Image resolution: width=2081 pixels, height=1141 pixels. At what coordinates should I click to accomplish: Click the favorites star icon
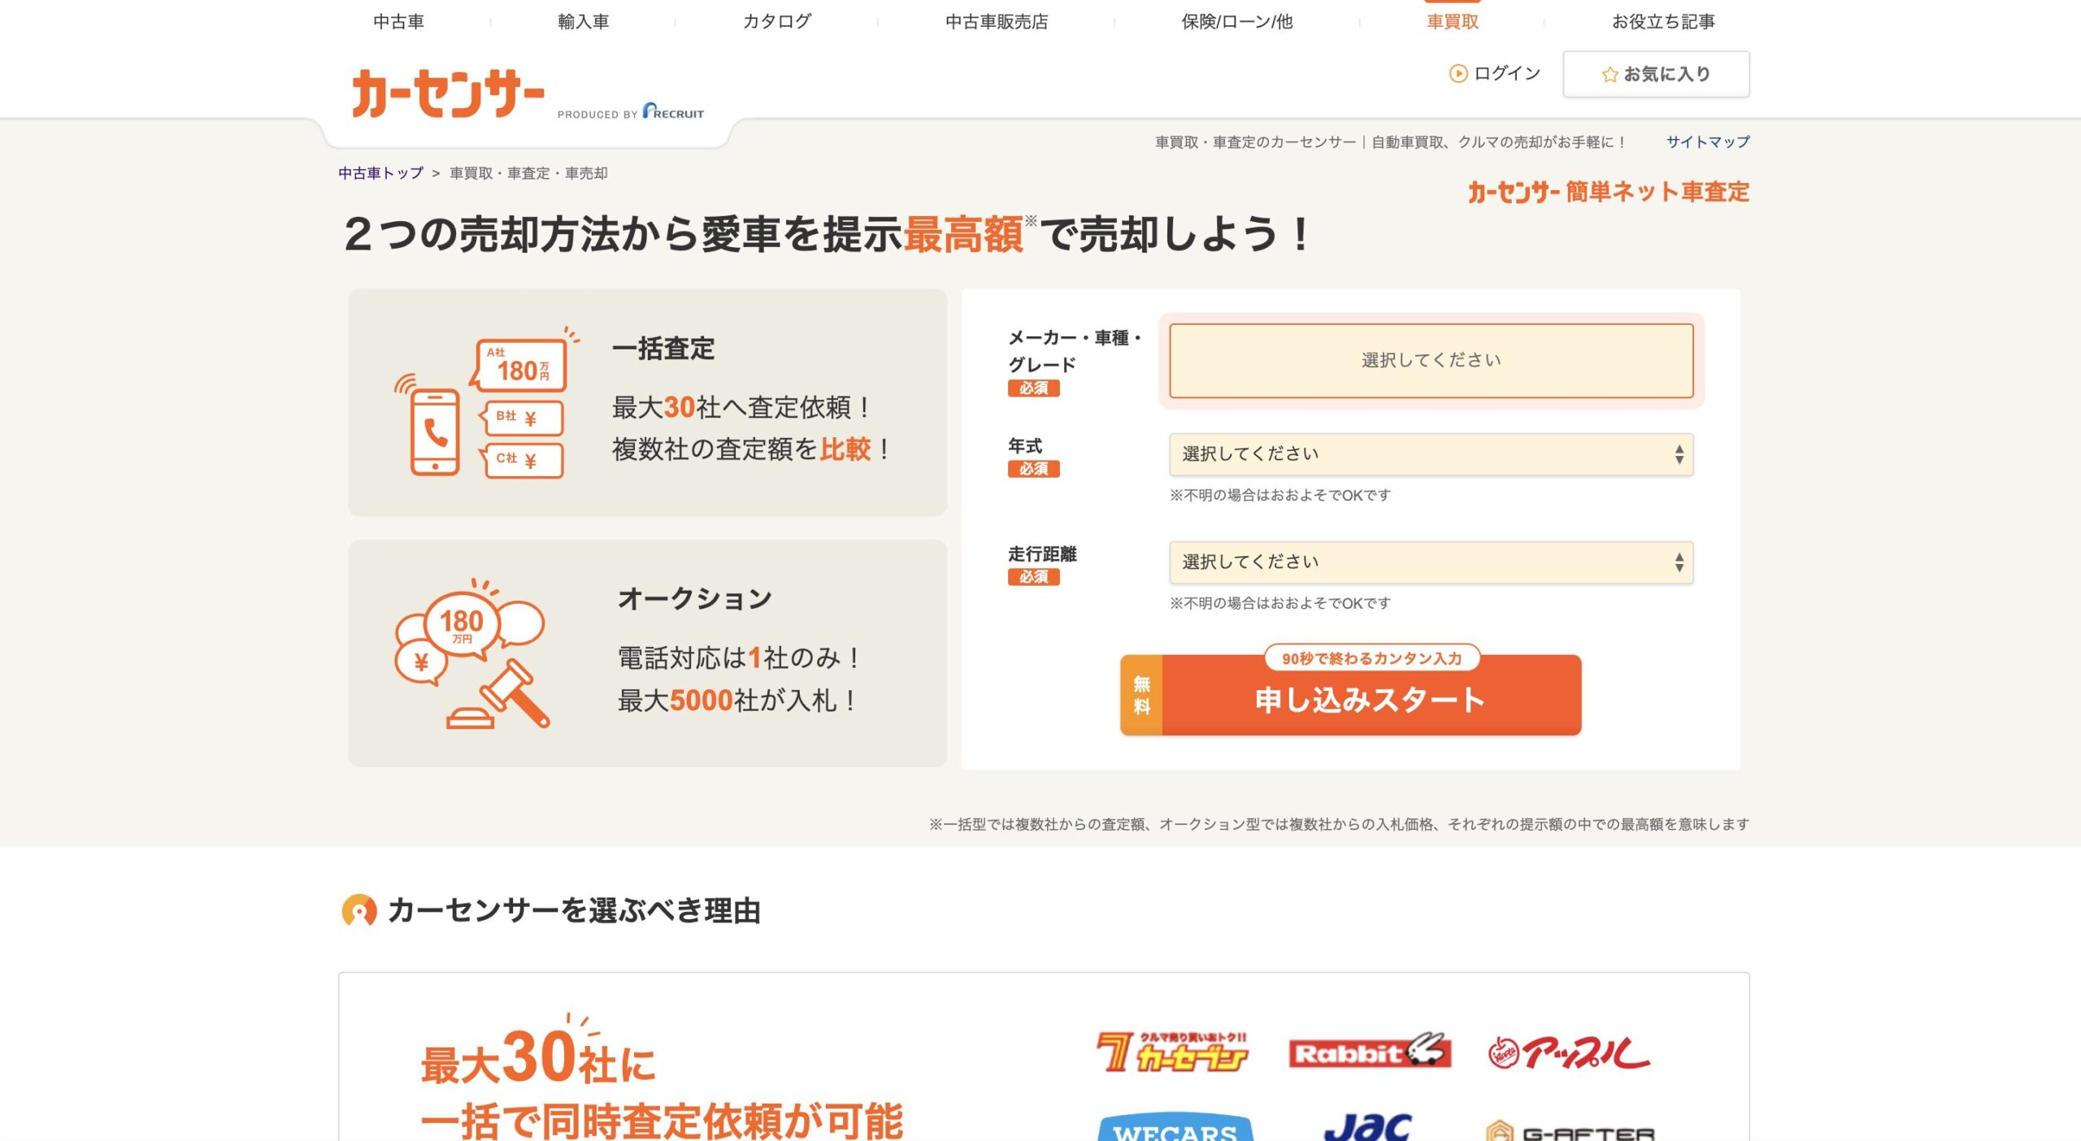[x=1610, y=75]
